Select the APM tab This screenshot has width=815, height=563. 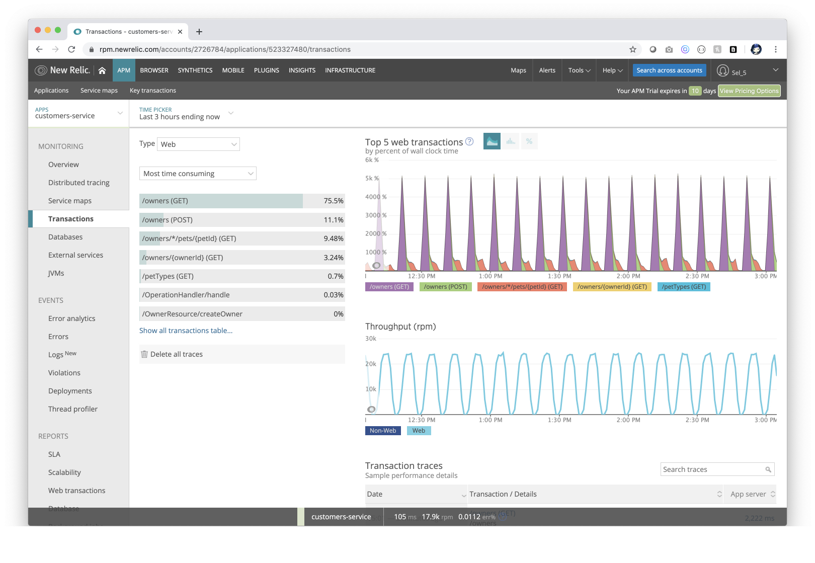[x=124, y=70]
